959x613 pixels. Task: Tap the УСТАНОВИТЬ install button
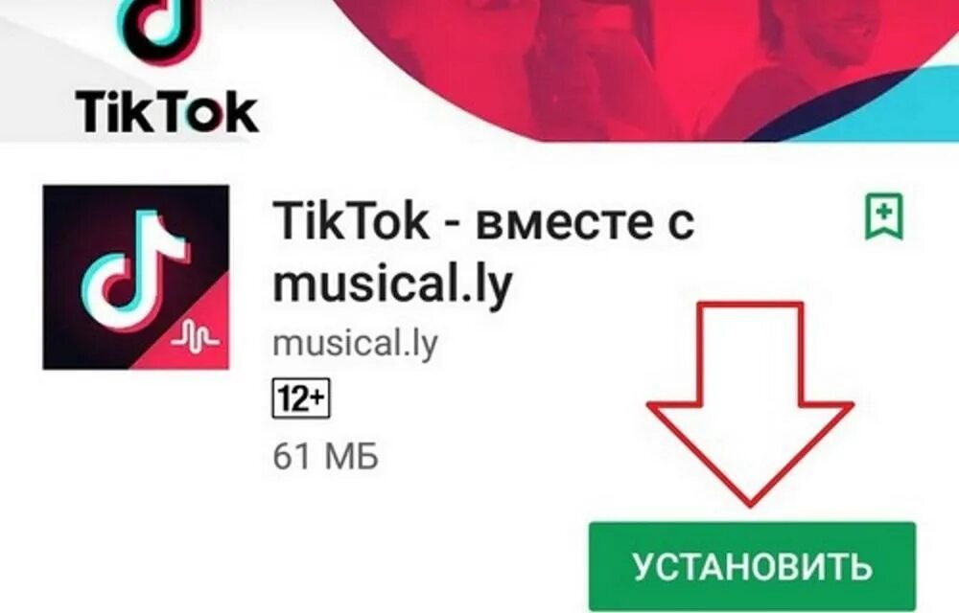point(752,567)
